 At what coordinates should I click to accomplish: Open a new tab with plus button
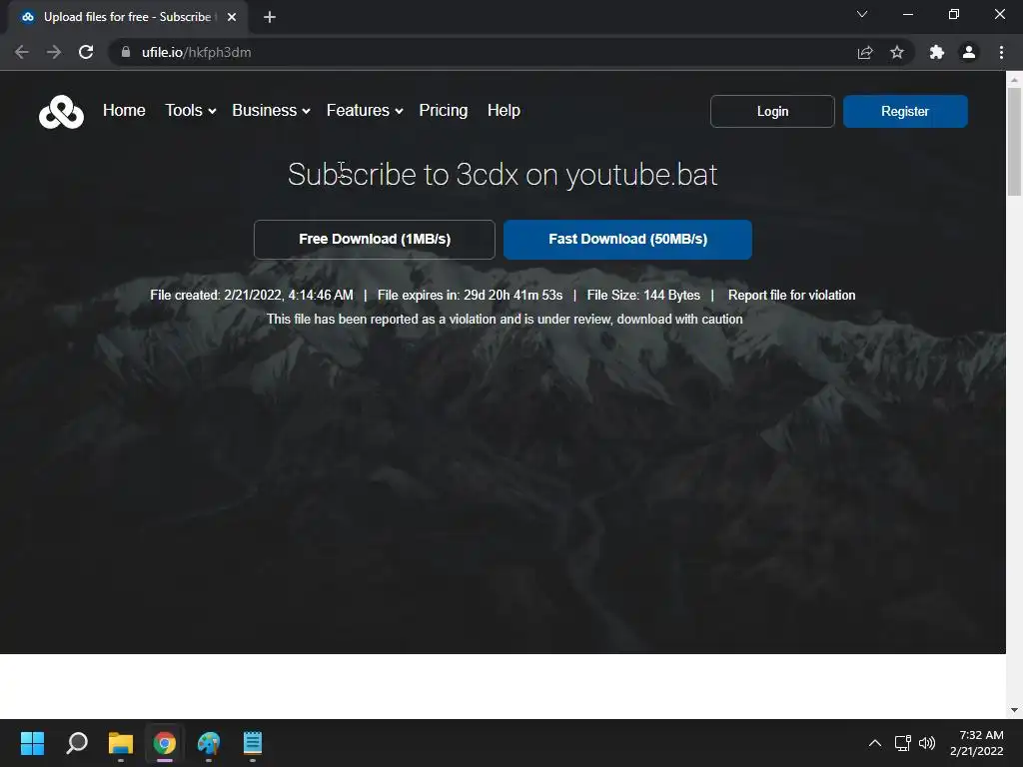click(x=270, y=17)
